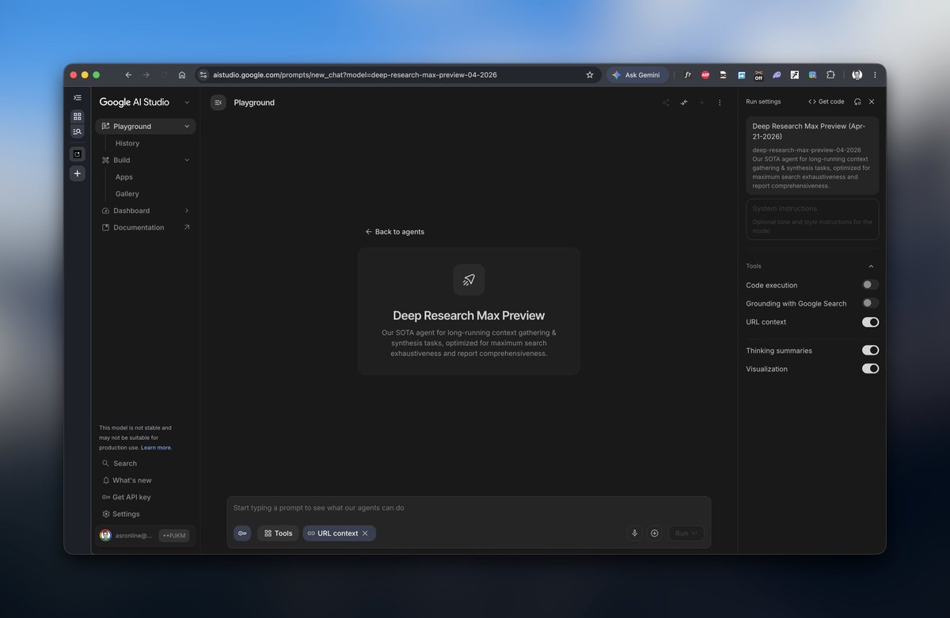Screen dimensions: 950x618
Task: Click the AdBlock Plus extension icon
Action: coord(705,75)
